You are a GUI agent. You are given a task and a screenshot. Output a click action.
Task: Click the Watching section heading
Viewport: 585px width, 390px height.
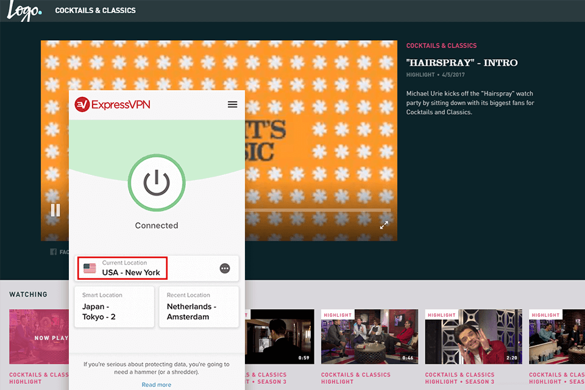point(29,294)
